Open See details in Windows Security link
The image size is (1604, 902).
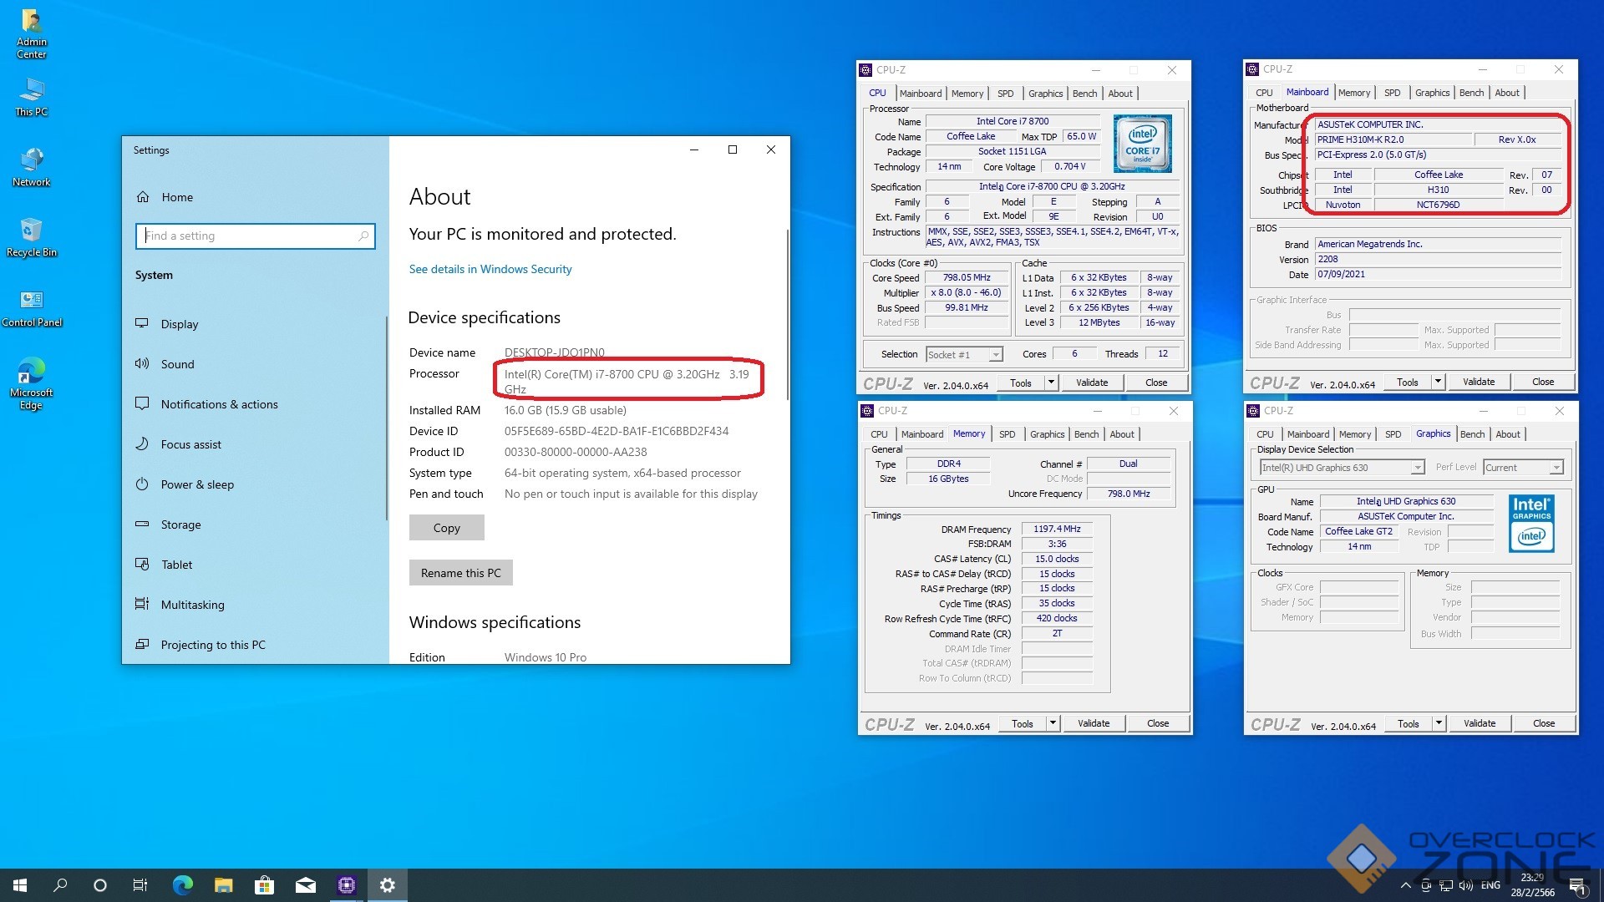click(490, 269)
